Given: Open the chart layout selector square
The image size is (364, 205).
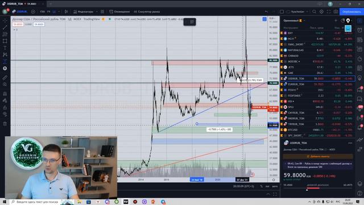Looking at the screenshot, I should [282, 11].
